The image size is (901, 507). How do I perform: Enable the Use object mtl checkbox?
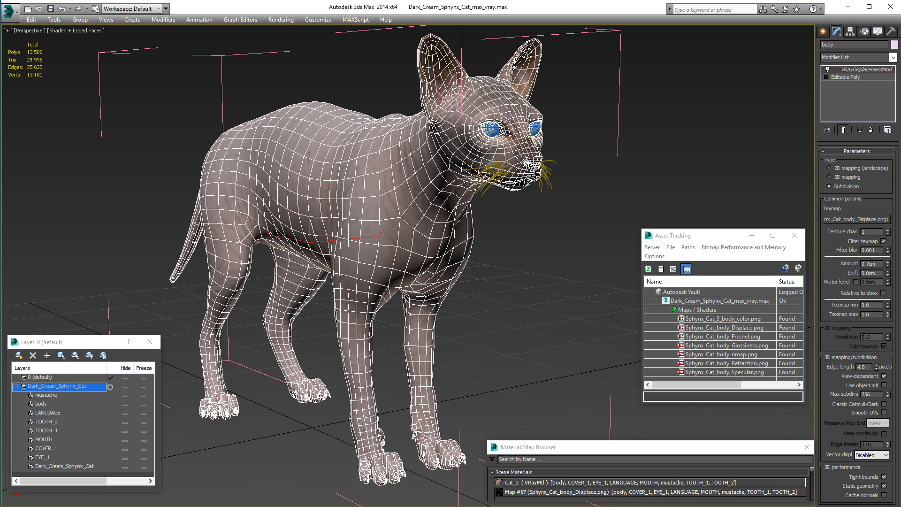[x=884, y=385]
